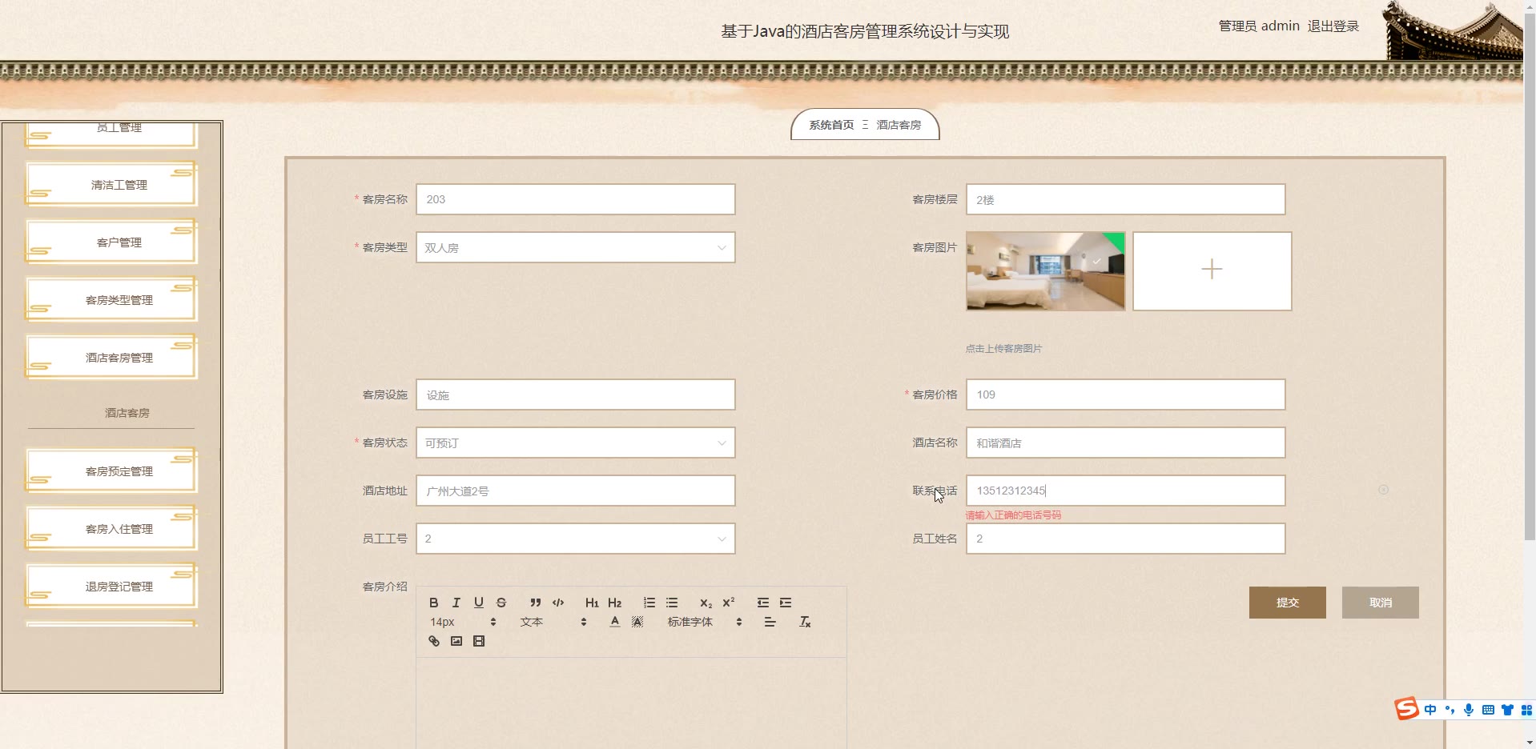Click the uploaded room photo thumbnail
The height and width of the screenshot is (749, 1536).
pyautogui.click(x=1045, y=271)
